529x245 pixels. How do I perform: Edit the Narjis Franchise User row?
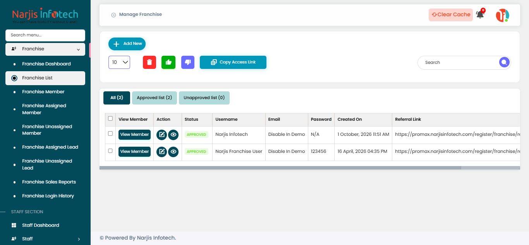coord(161,152)
